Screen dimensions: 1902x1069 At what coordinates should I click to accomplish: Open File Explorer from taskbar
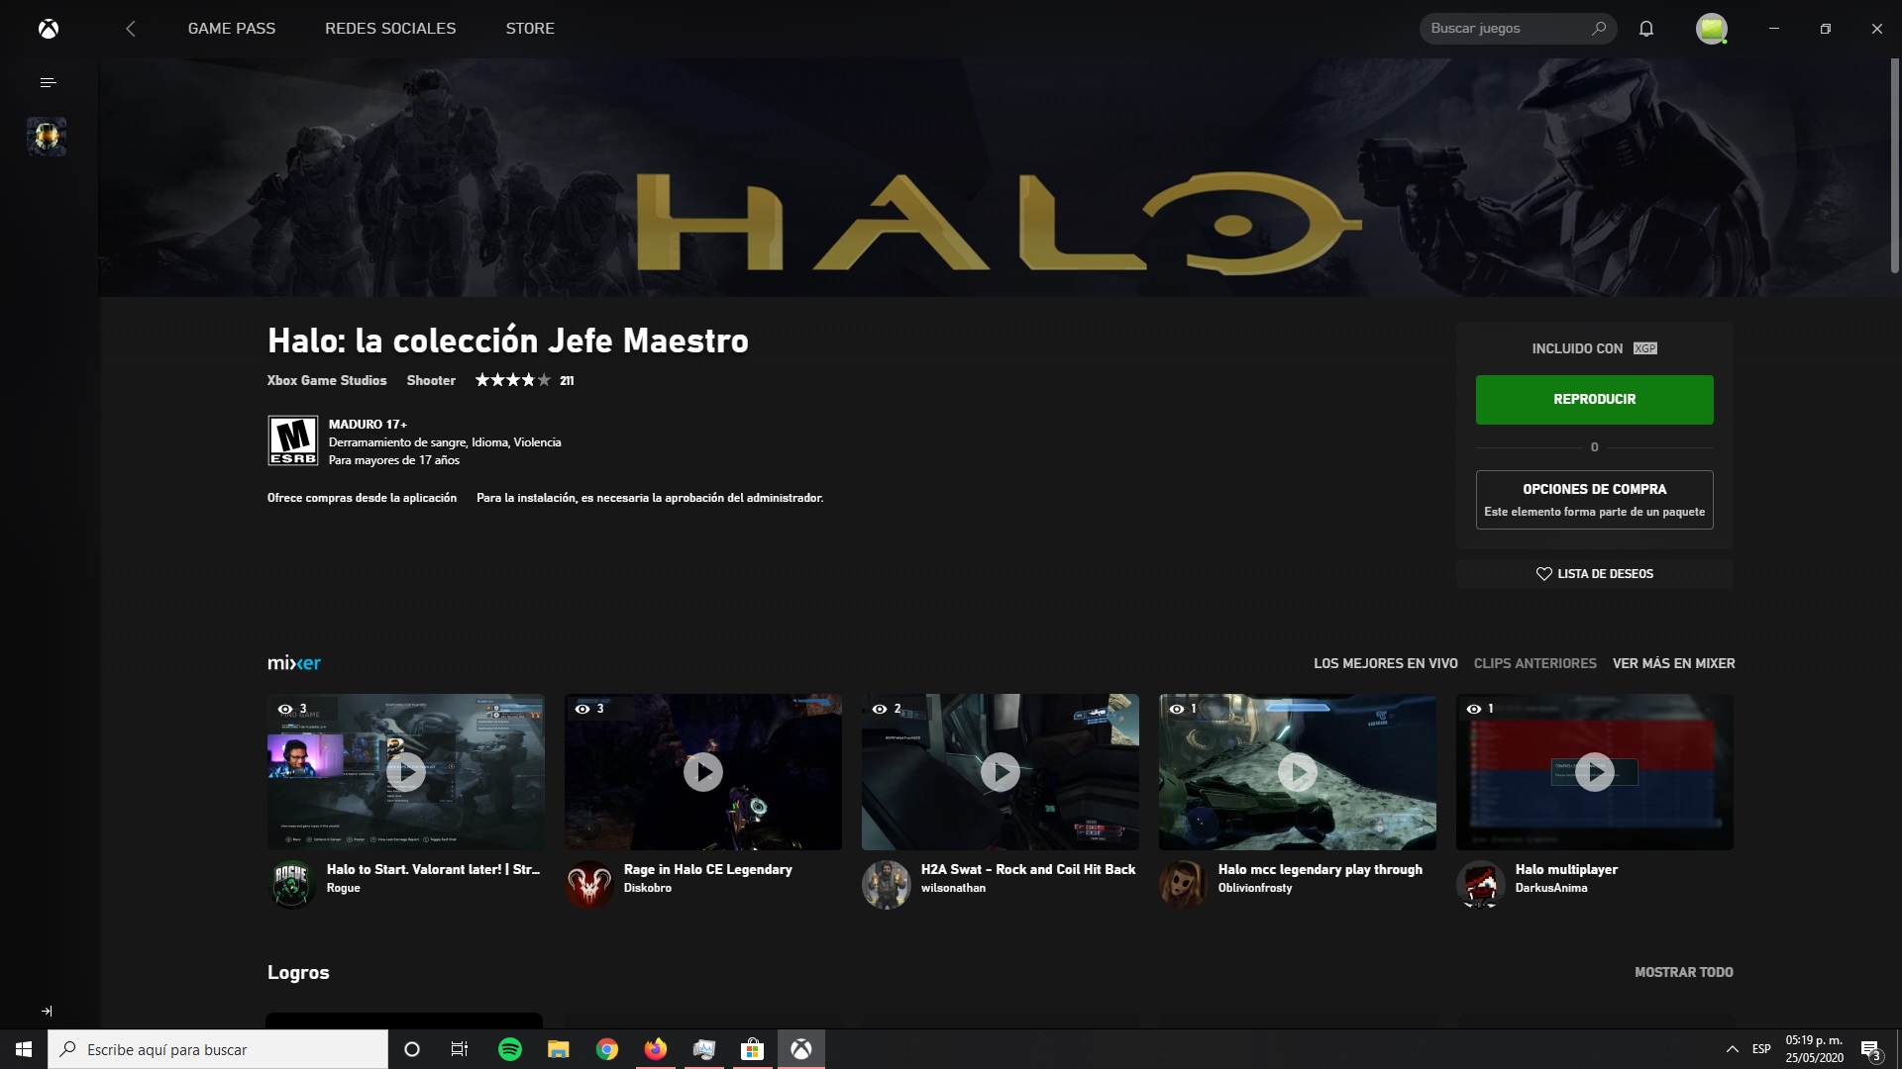[x=559, y=1049]
